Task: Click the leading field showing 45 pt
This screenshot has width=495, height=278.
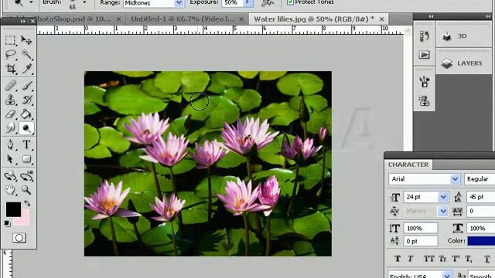Action: [x=481, y=197]
